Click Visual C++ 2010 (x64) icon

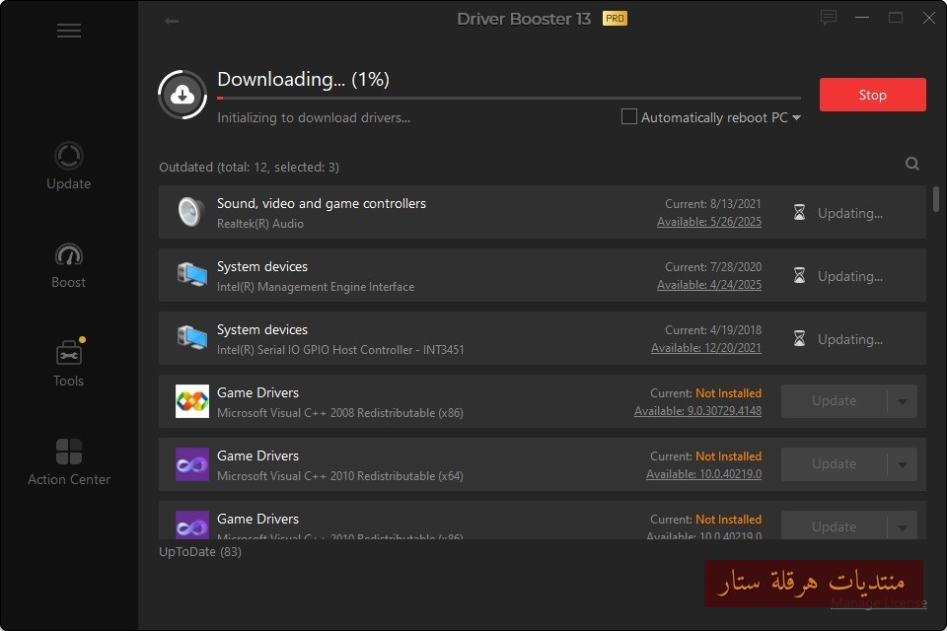(192, 464)
